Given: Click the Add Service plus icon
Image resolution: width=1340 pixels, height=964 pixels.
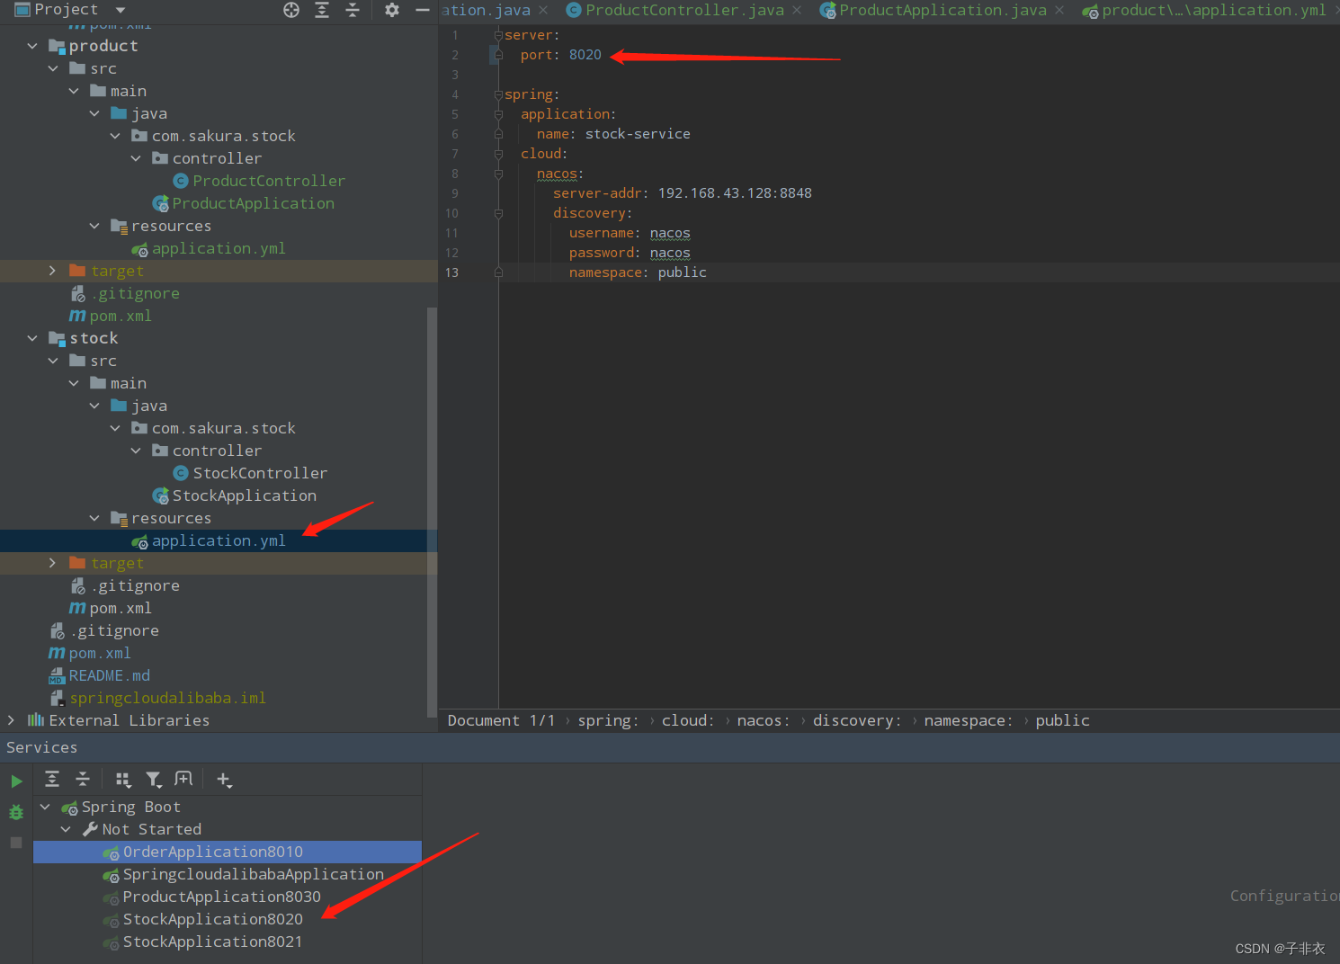Looking at the screenshot, I should pos(224,779).
